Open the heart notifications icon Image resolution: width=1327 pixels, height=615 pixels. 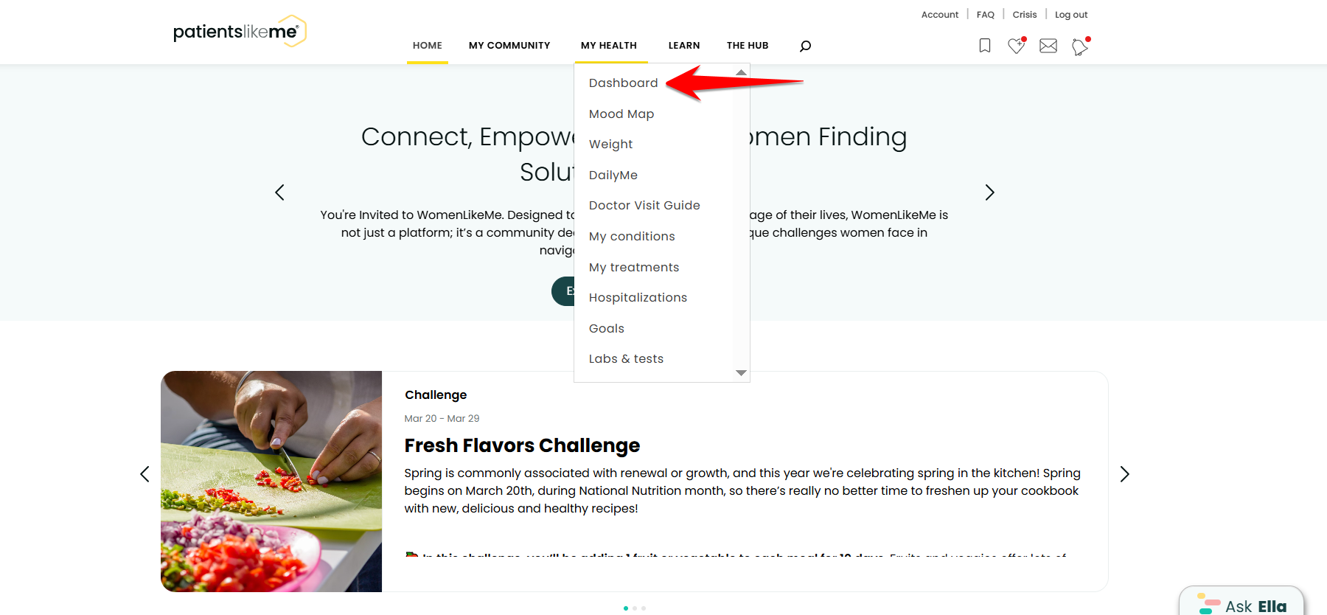point(1017,46)
